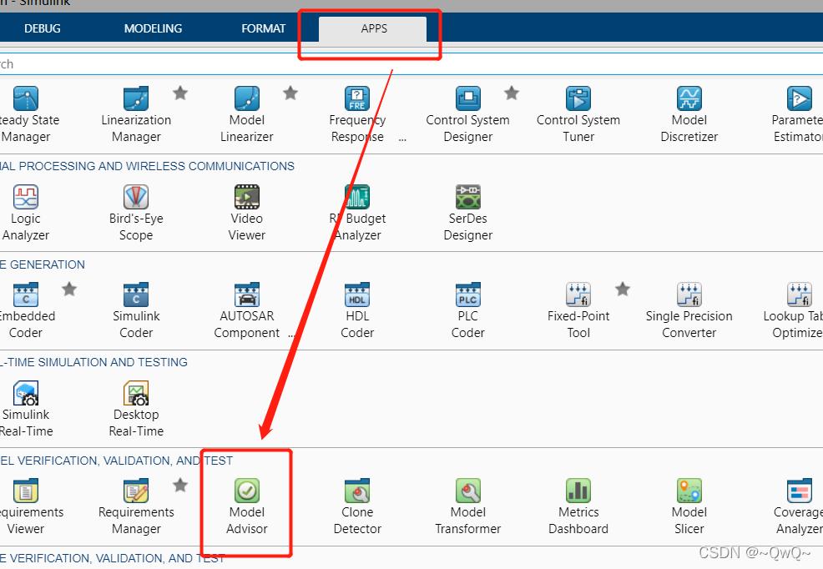Launch Control System Designer
Screen dimensions: 823x569
coord(467,114)
